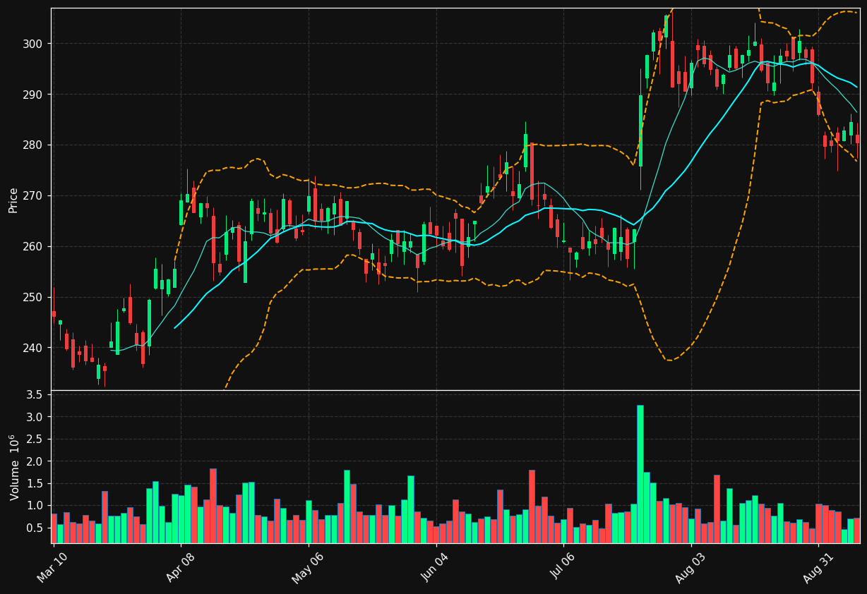Click the Jul 06 date label

[563, 566]
